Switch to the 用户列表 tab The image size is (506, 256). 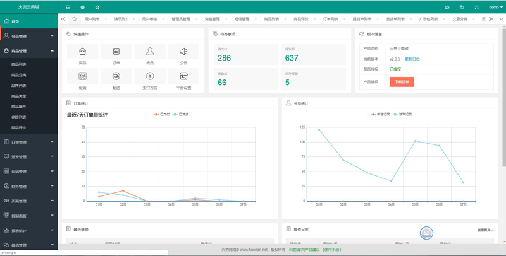point(92,19)
